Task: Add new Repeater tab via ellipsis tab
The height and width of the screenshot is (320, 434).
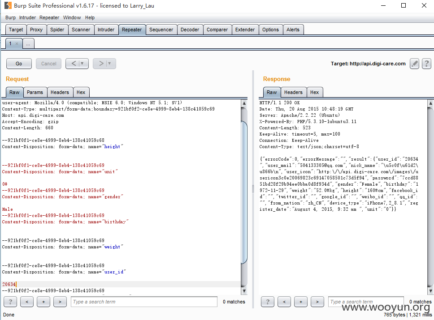Action: pyautogui.click(x=28, y=44)
